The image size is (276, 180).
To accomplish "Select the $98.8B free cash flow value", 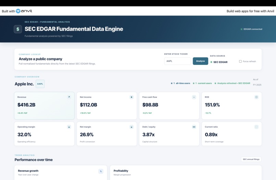I will [150, 105].
